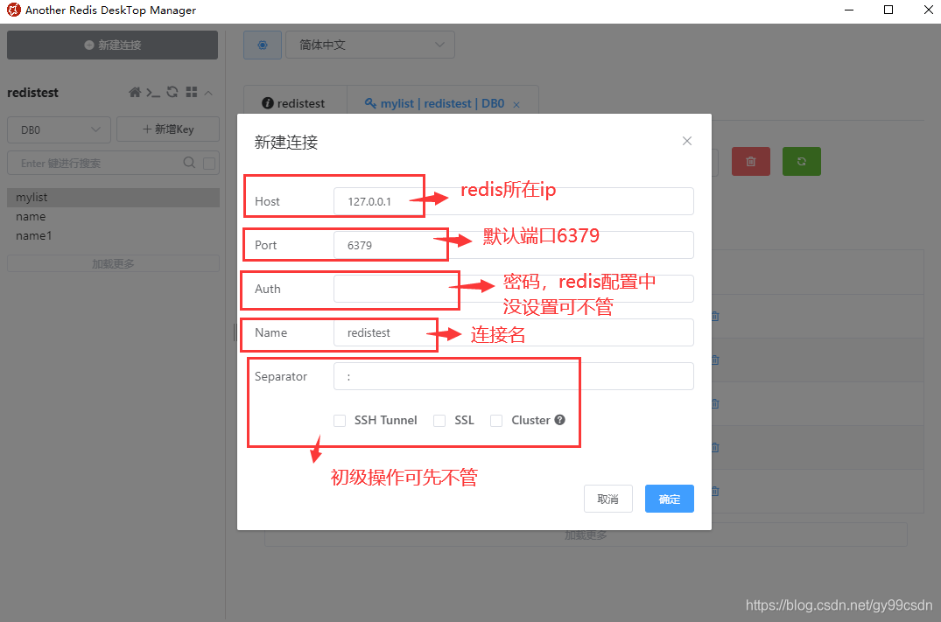Screen dimensions: 941x622
Task: Click the Auth password field
Action: [514, 289]
